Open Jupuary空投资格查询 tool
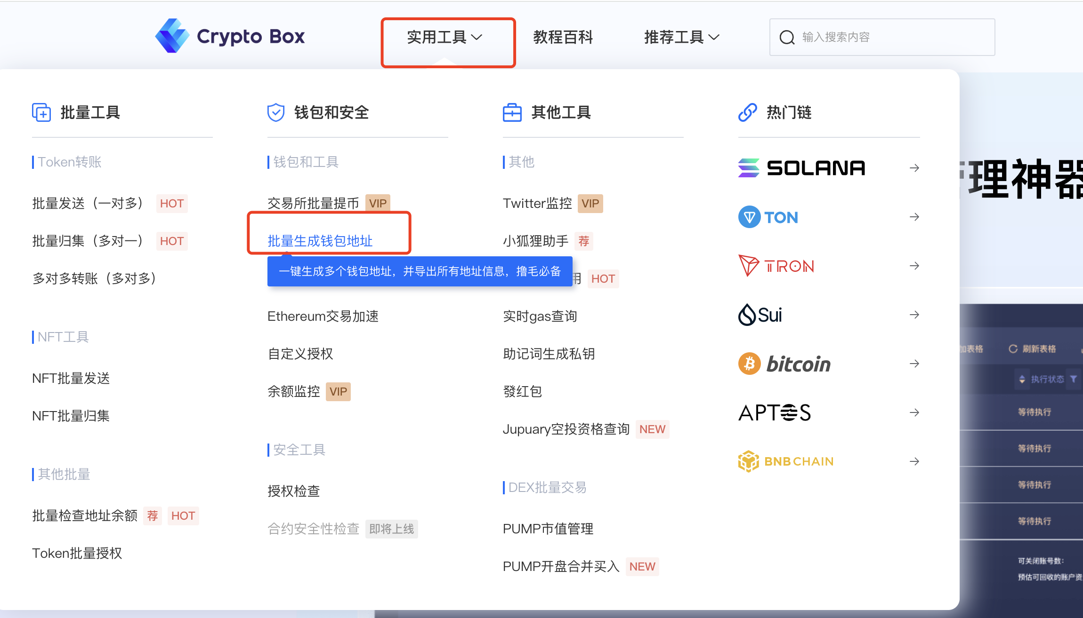The image size is (1083, 618). click(x=566, y=429)
